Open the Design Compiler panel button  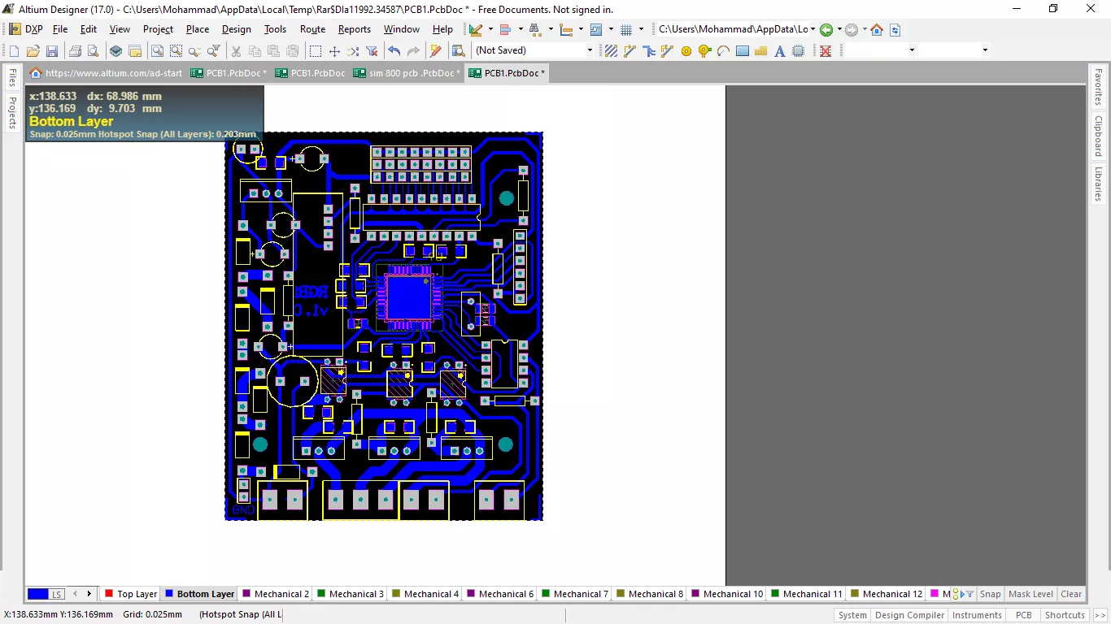pos(909,615)
